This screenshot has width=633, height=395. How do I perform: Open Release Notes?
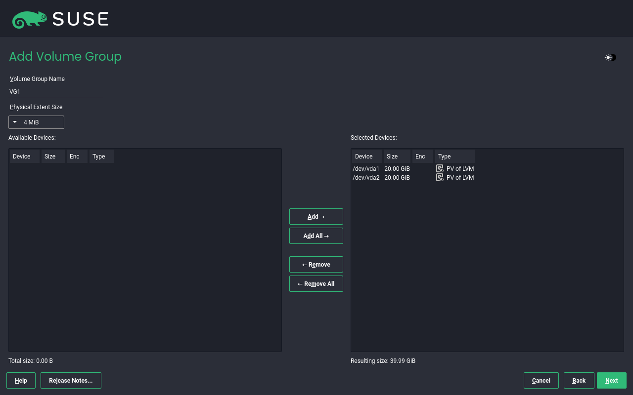71,381
